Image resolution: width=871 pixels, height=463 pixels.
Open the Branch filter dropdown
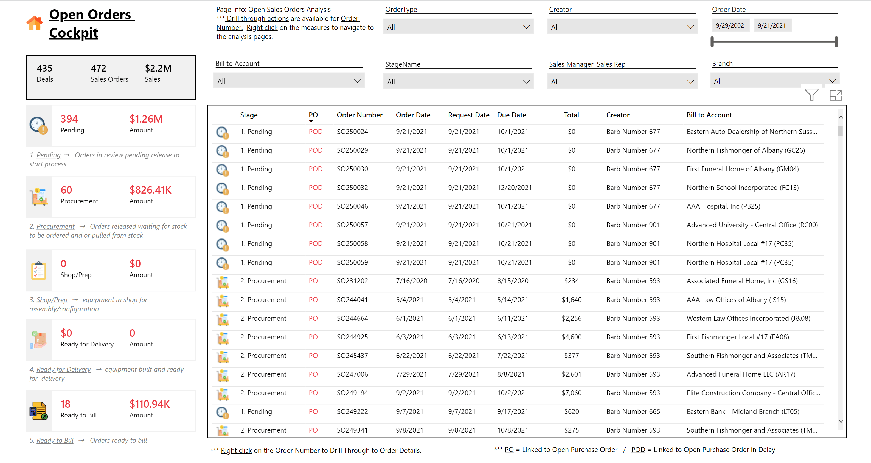(x=833, y=81)
